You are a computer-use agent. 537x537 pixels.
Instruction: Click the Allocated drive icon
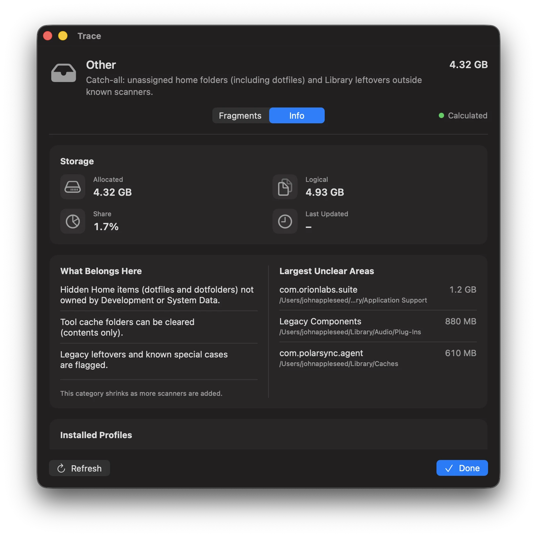pyautogui.click(x=73, y=187)
